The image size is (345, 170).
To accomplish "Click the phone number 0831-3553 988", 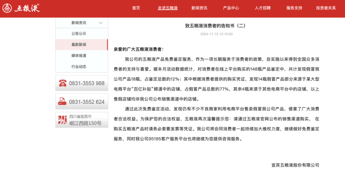I will pyautogui.click(x=87, y=83).
